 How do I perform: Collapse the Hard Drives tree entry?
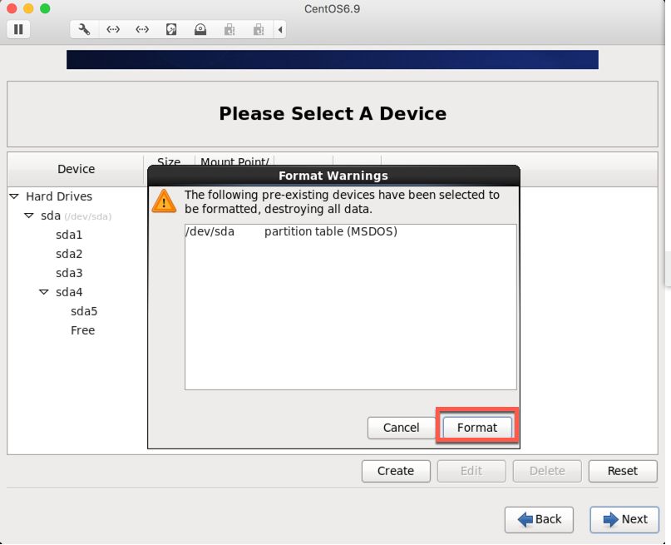pos(13,196)
